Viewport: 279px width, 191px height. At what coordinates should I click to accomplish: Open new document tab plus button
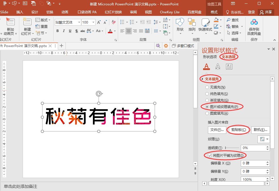(61, 46)
